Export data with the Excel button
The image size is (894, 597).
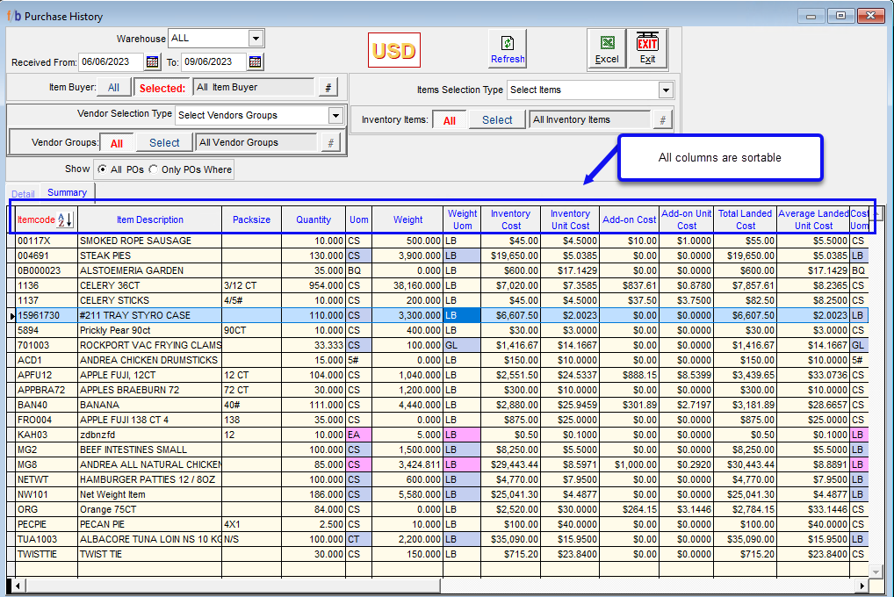click(607, 48)
